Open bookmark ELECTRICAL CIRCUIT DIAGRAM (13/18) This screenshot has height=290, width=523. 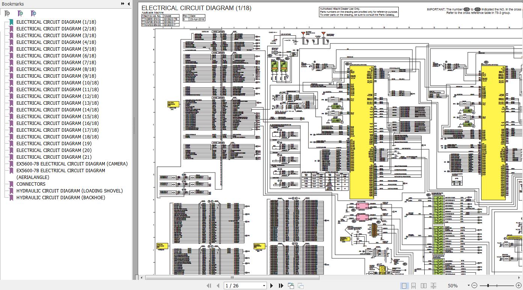57,103
